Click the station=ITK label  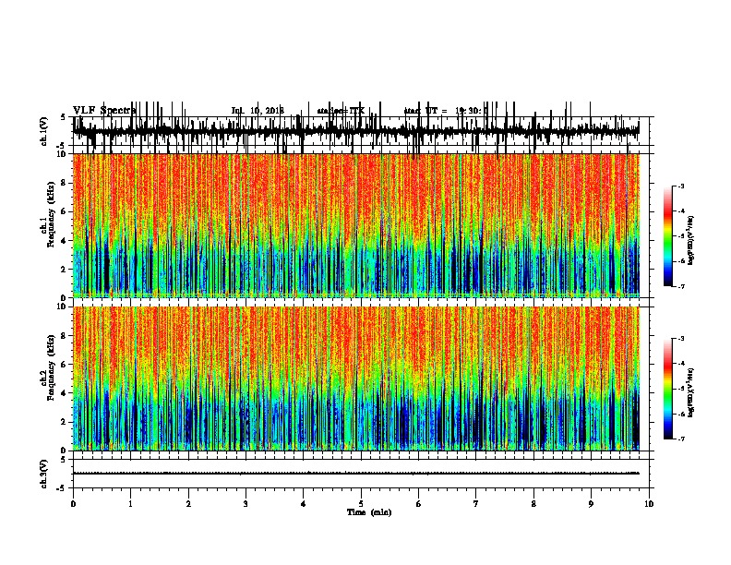click(341, 111)
